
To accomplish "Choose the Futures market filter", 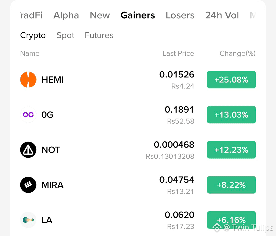I will click(x=99, y=35).
